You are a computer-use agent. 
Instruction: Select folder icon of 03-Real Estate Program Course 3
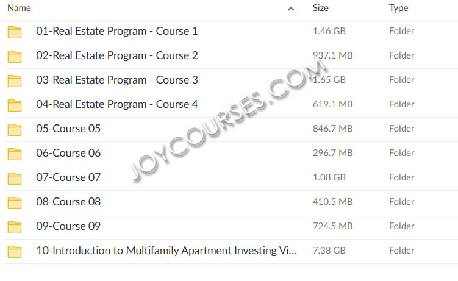[15, 81]
